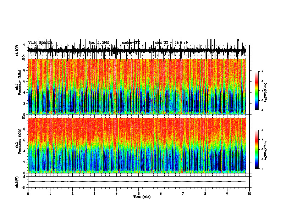Click the '-3' label on ch.2 colorbar
This screenshot has height=217, width=281.
point(262,130)
